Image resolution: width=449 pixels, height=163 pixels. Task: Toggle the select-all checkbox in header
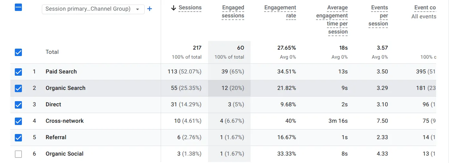18,7
